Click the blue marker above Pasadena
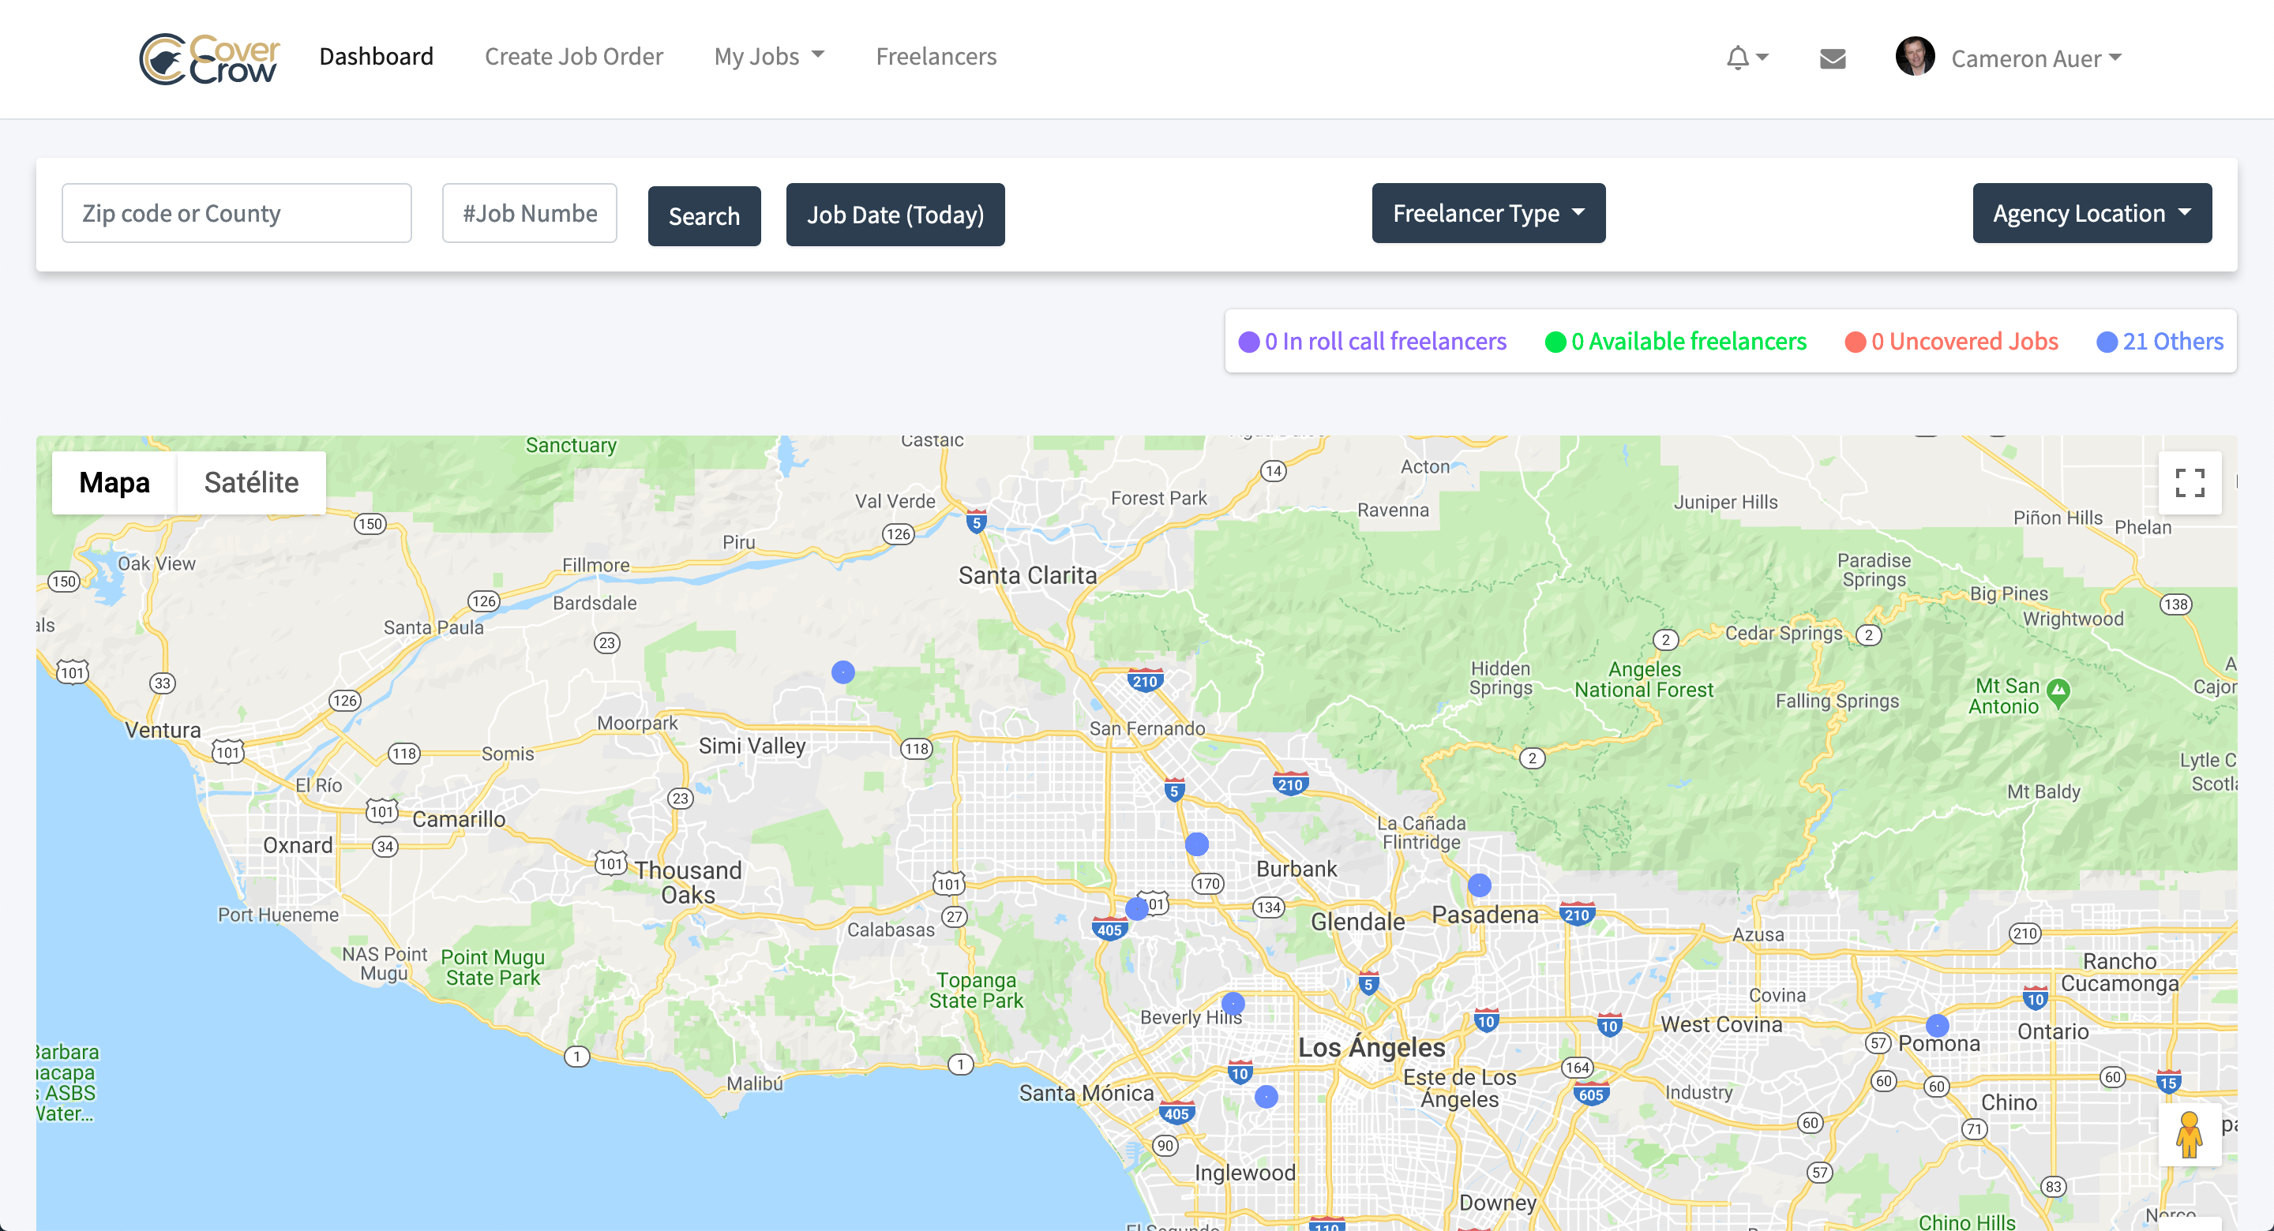This screenshot has height=1231, width=2274. tap(1480, 885)
